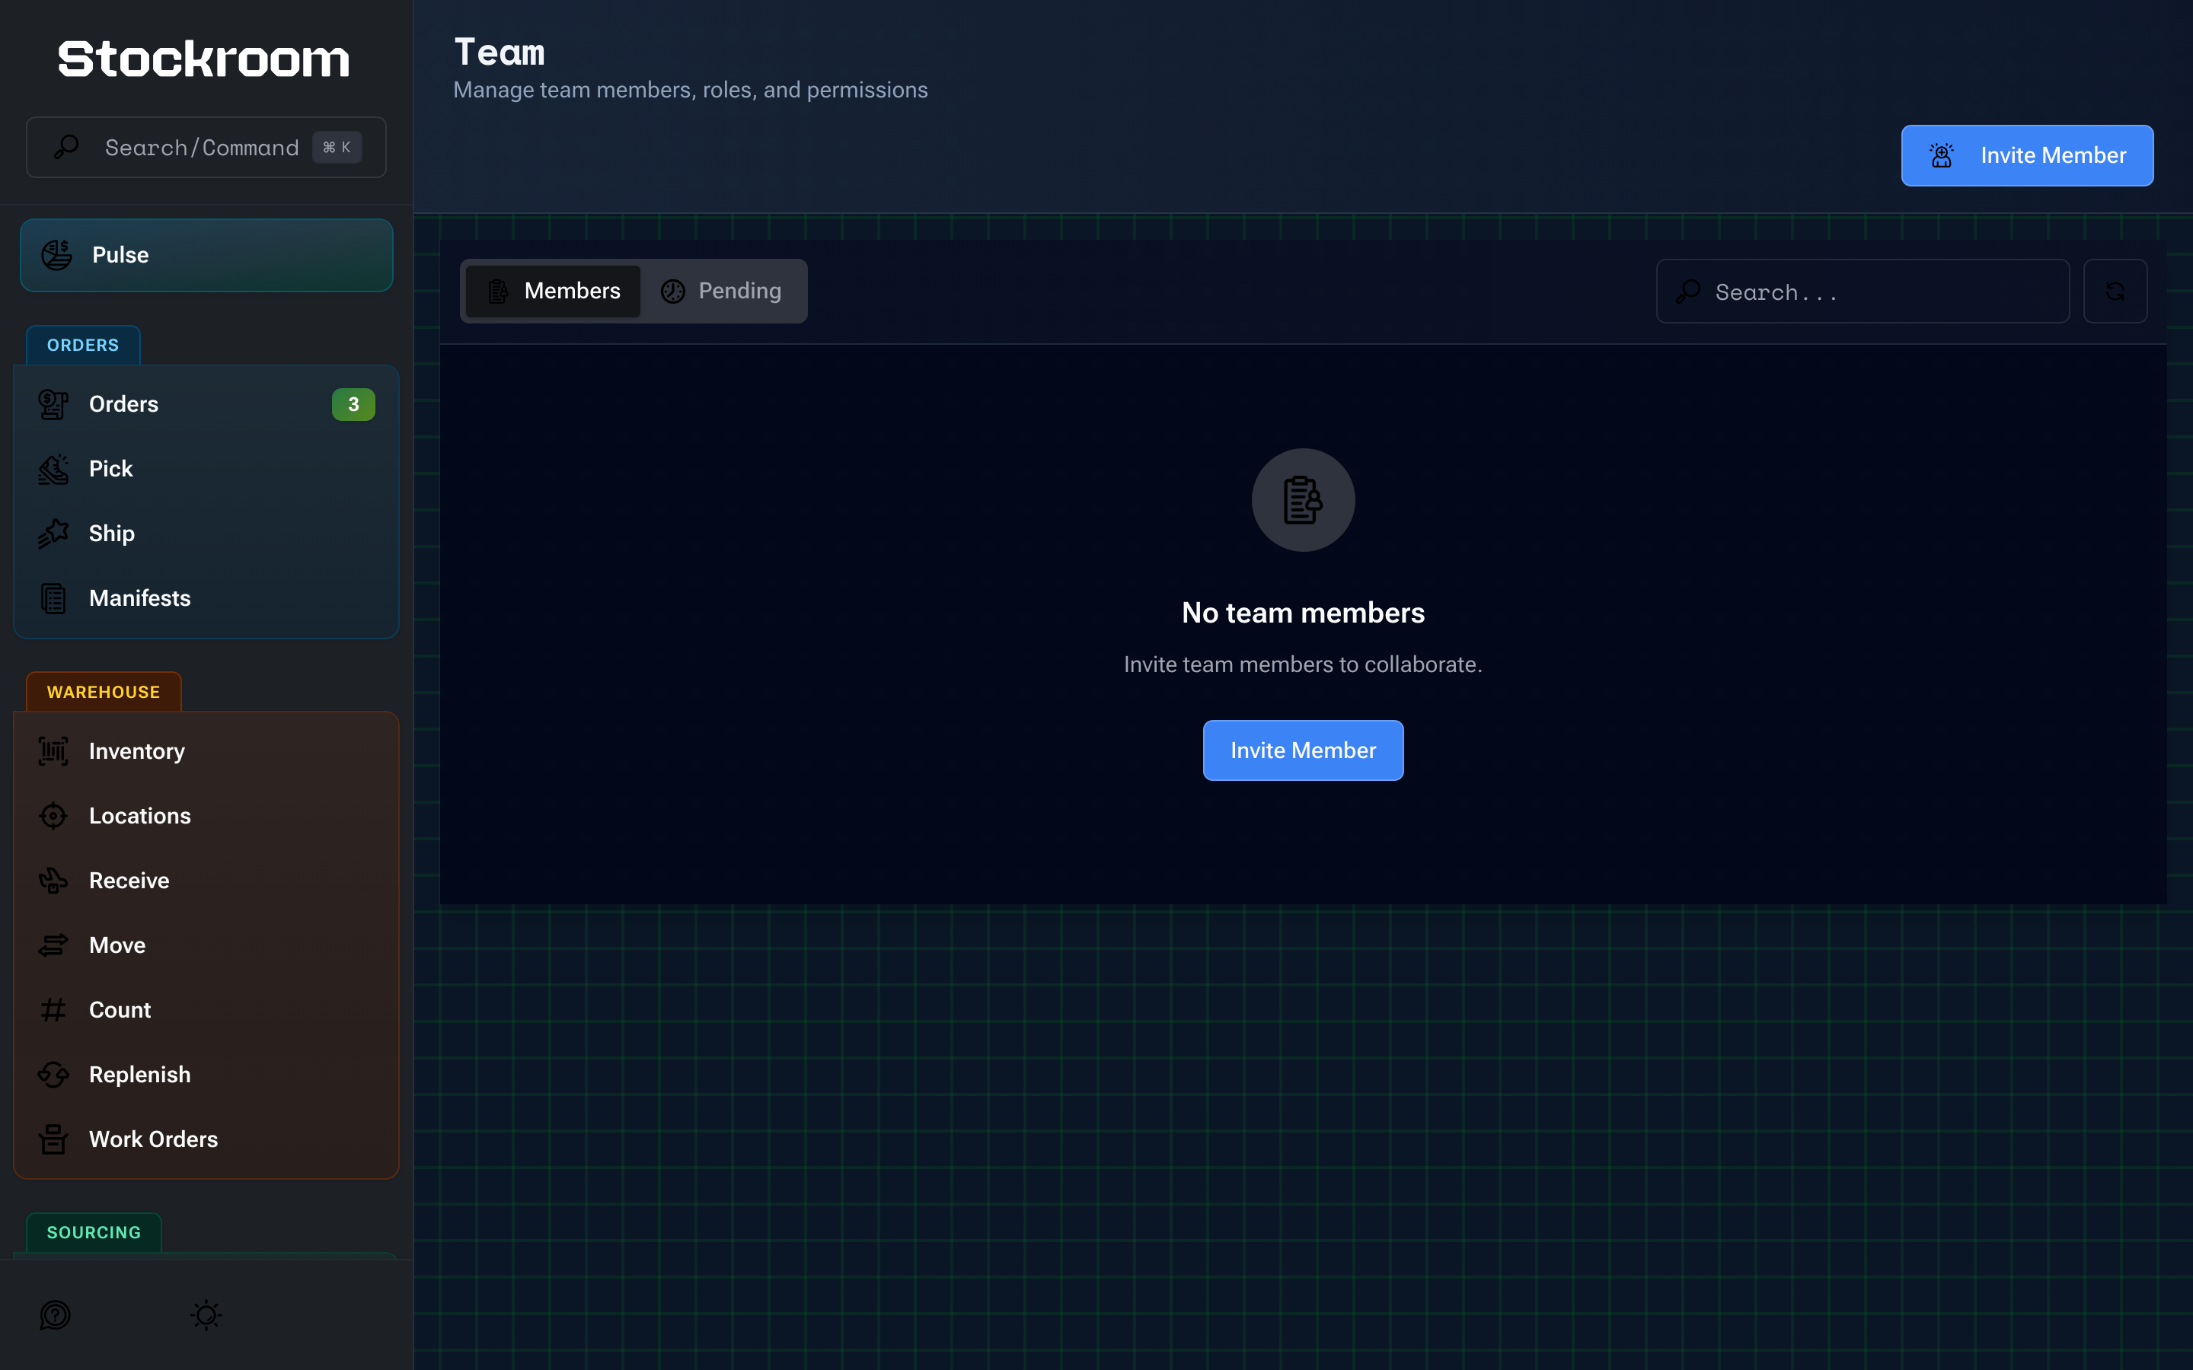Click 'Manage team members, roles, and permissions'

tap(691, 90)
